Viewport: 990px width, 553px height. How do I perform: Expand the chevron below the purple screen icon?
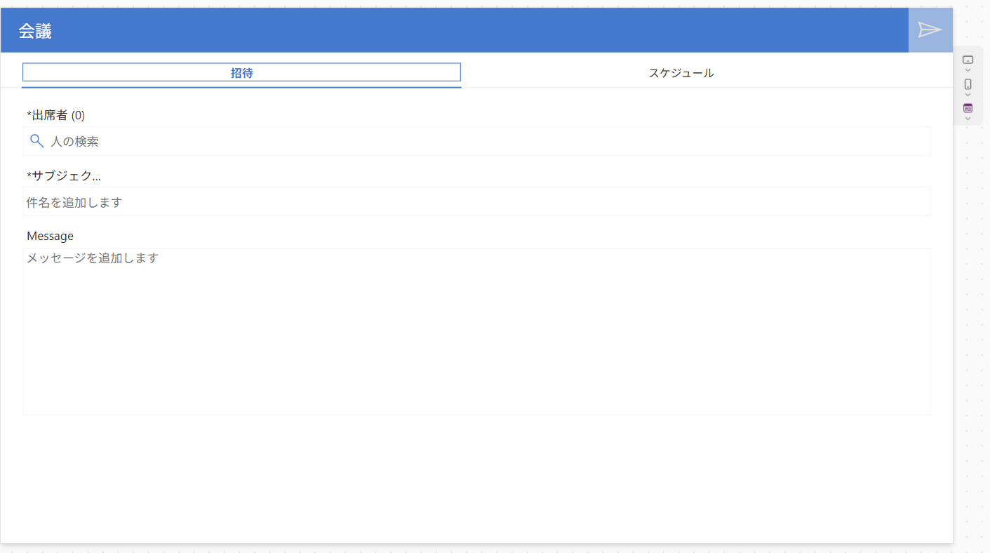tap(968, 119)
